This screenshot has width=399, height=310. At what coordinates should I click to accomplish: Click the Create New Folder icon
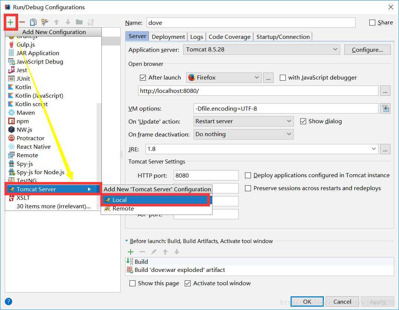pyautogui.click(x=79, y=22)
